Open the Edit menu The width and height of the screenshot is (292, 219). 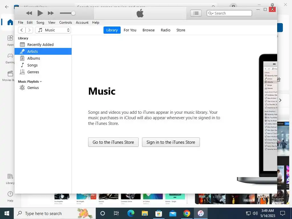[x=30, y=22]
